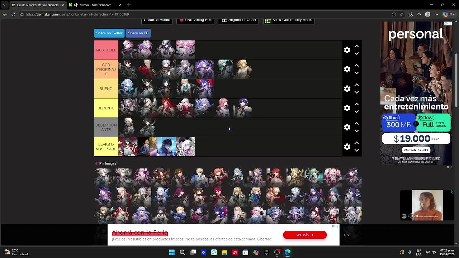Open View Community Rank
Image resolution: width=459 pixels, height=258 pixels.
289,20
